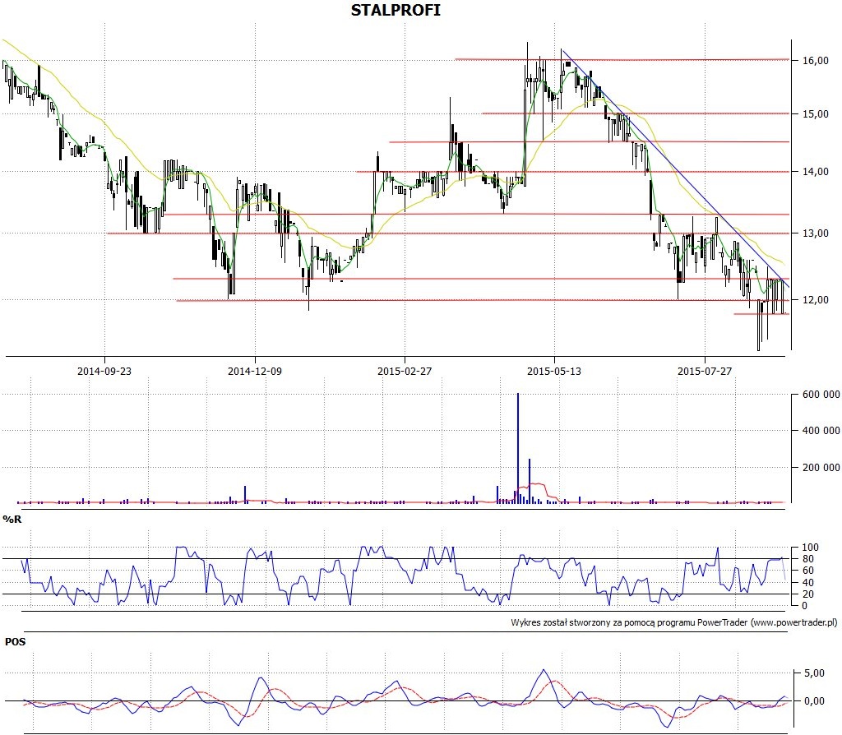
Task: Click the 40 level on %R axis
Action: (808, 583)
